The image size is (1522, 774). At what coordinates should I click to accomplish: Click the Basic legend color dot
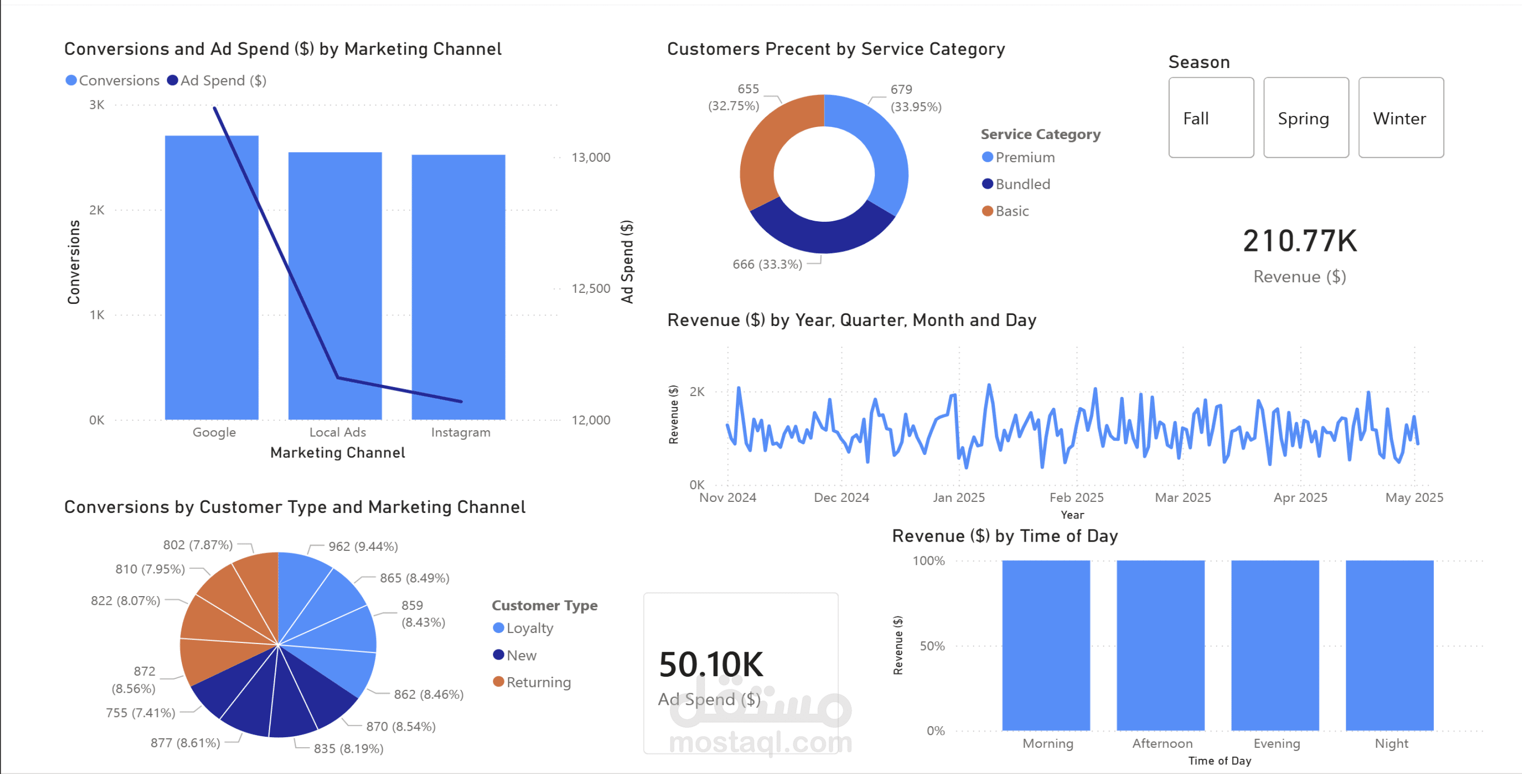[987, 211]
